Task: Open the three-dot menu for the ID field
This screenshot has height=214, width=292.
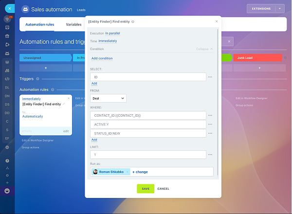Action: click(210, 77)
